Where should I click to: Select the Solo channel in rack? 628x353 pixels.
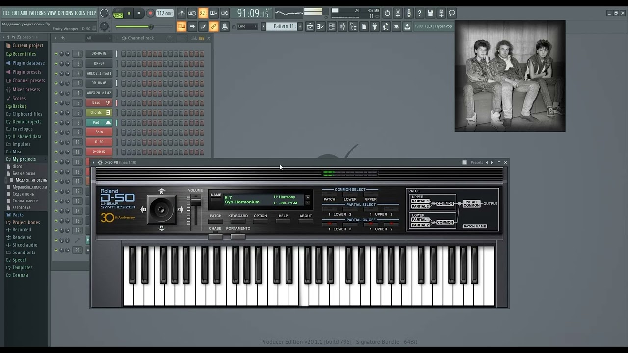click(x=99, y=132)
